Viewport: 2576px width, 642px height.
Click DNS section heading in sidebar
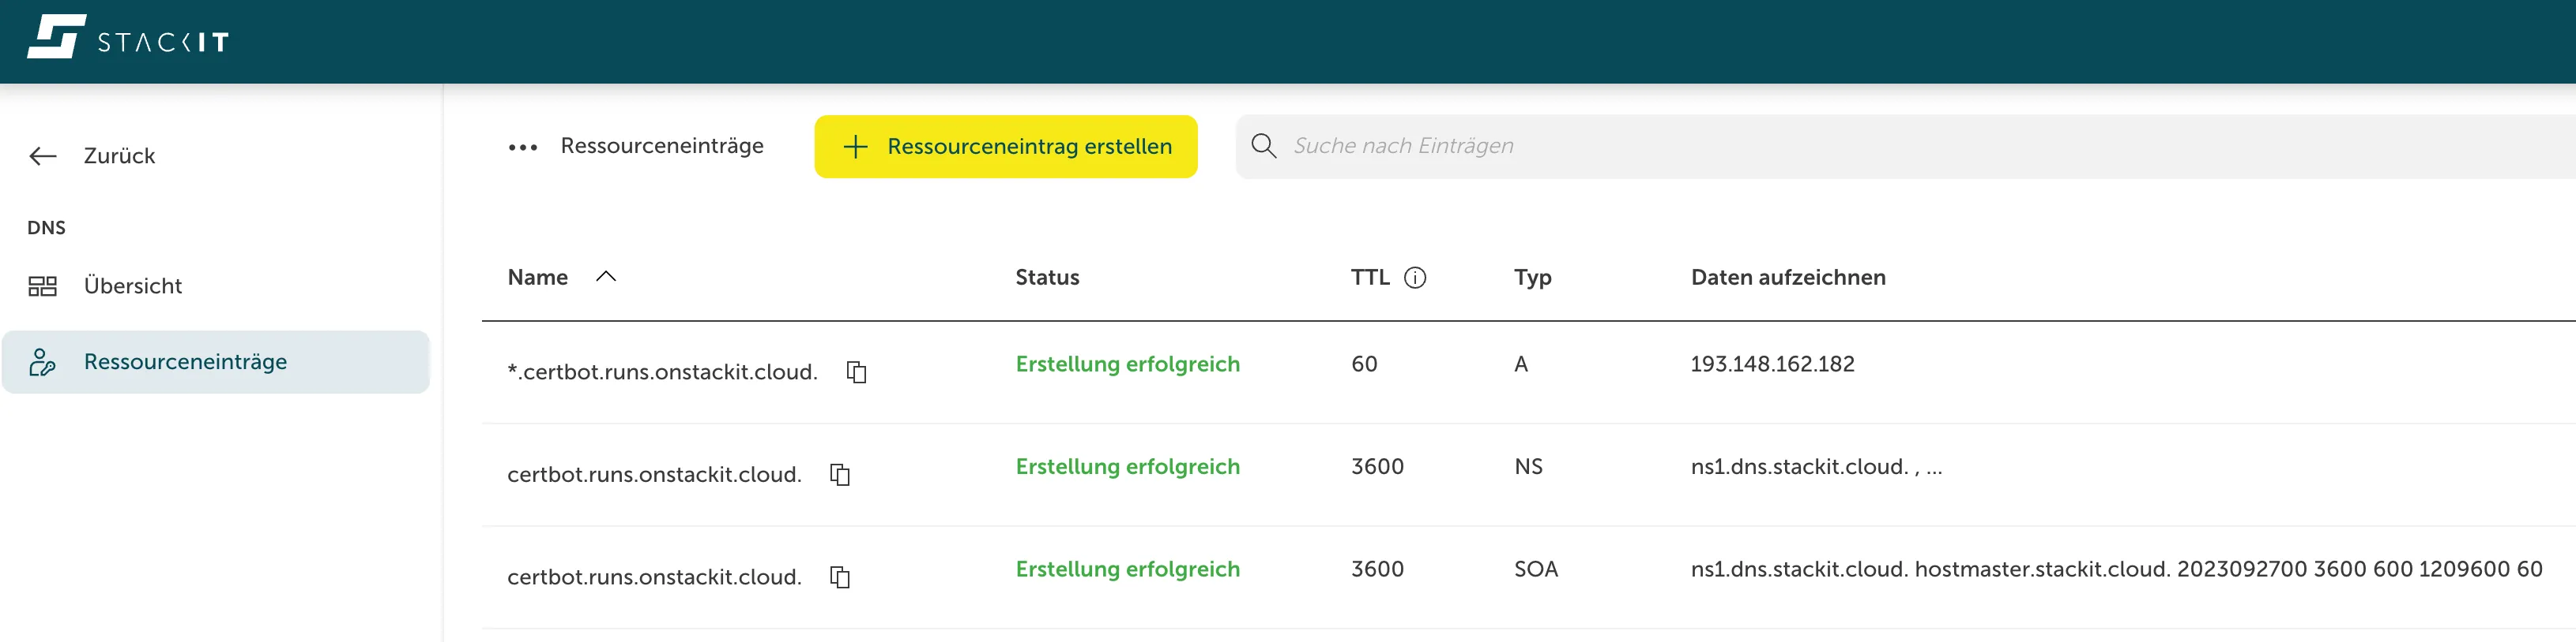(x=46, y=228)
